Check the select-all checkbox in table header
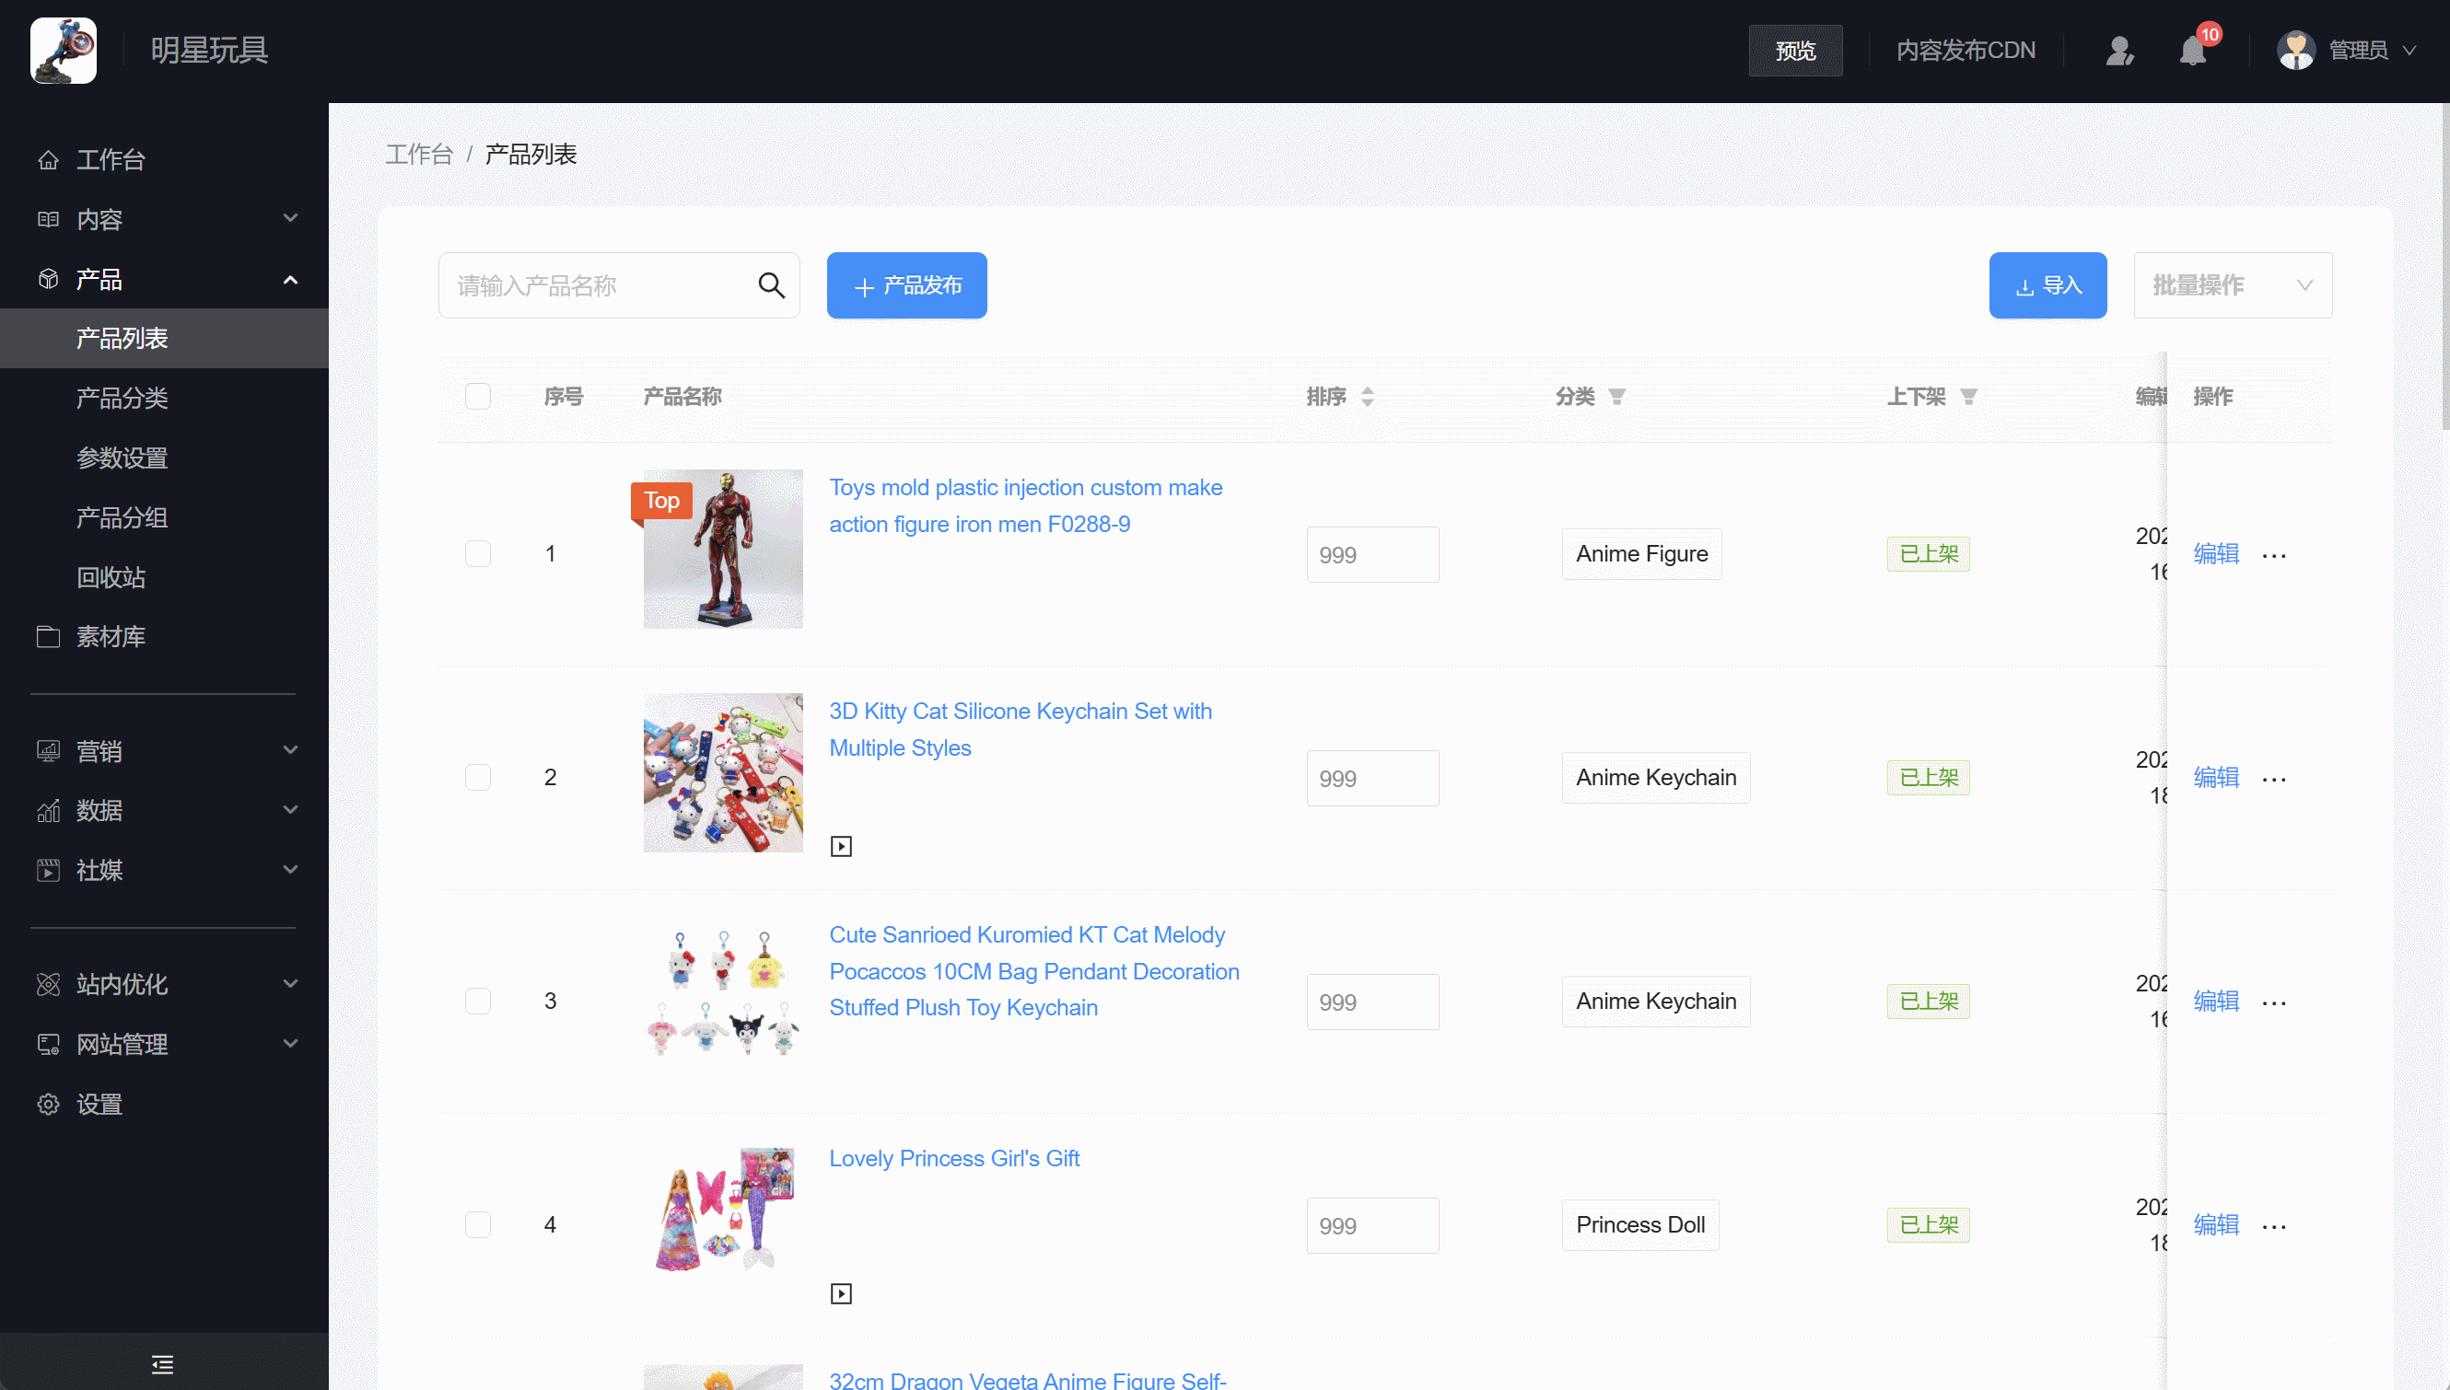 [478, 396]
